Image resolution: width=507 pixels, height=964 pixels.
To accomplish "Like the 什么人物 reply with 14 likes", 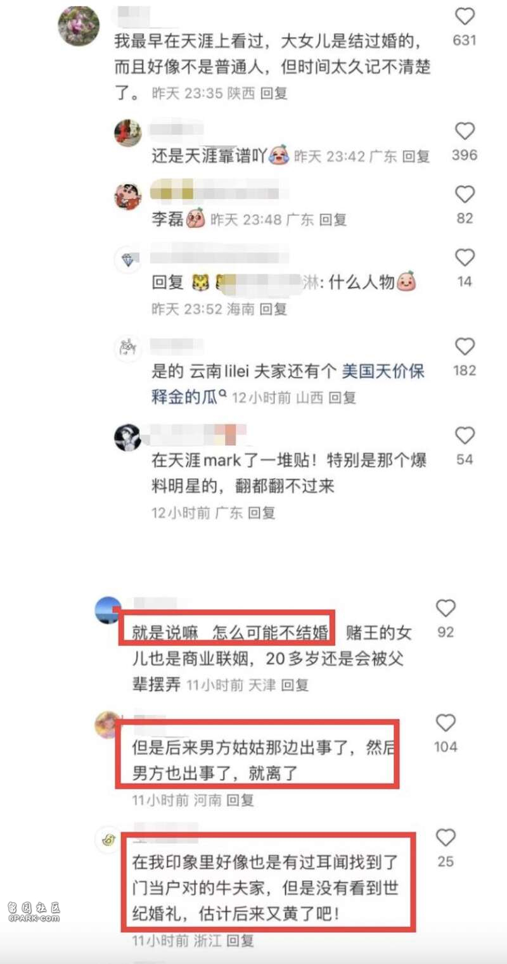I will pyautogui.click(x=465, y=258).
